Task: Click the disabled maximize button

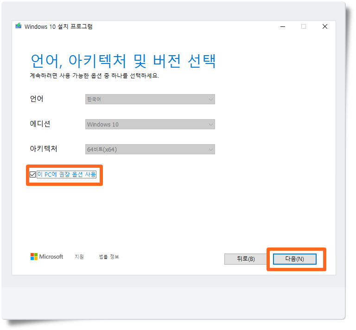Action: point(304,26)
